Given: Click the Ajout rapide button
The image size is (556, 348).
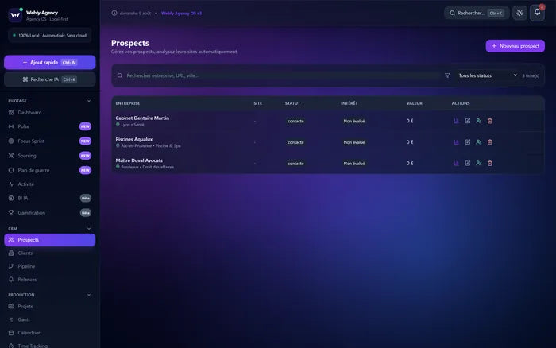Looking at the screenshot, I should click(x=49, y=63).
